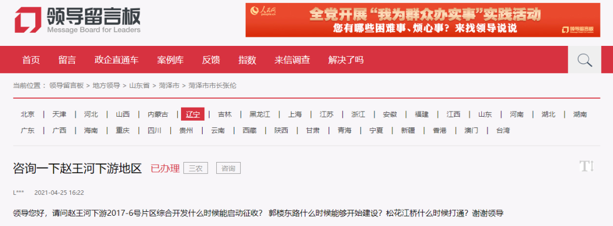Select 江西 in the province list

coord(454,114)
